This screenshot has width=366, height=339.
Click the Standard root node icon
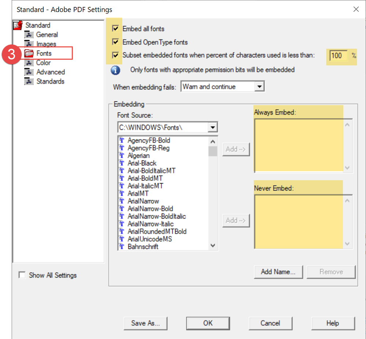(x=18, y=25)
